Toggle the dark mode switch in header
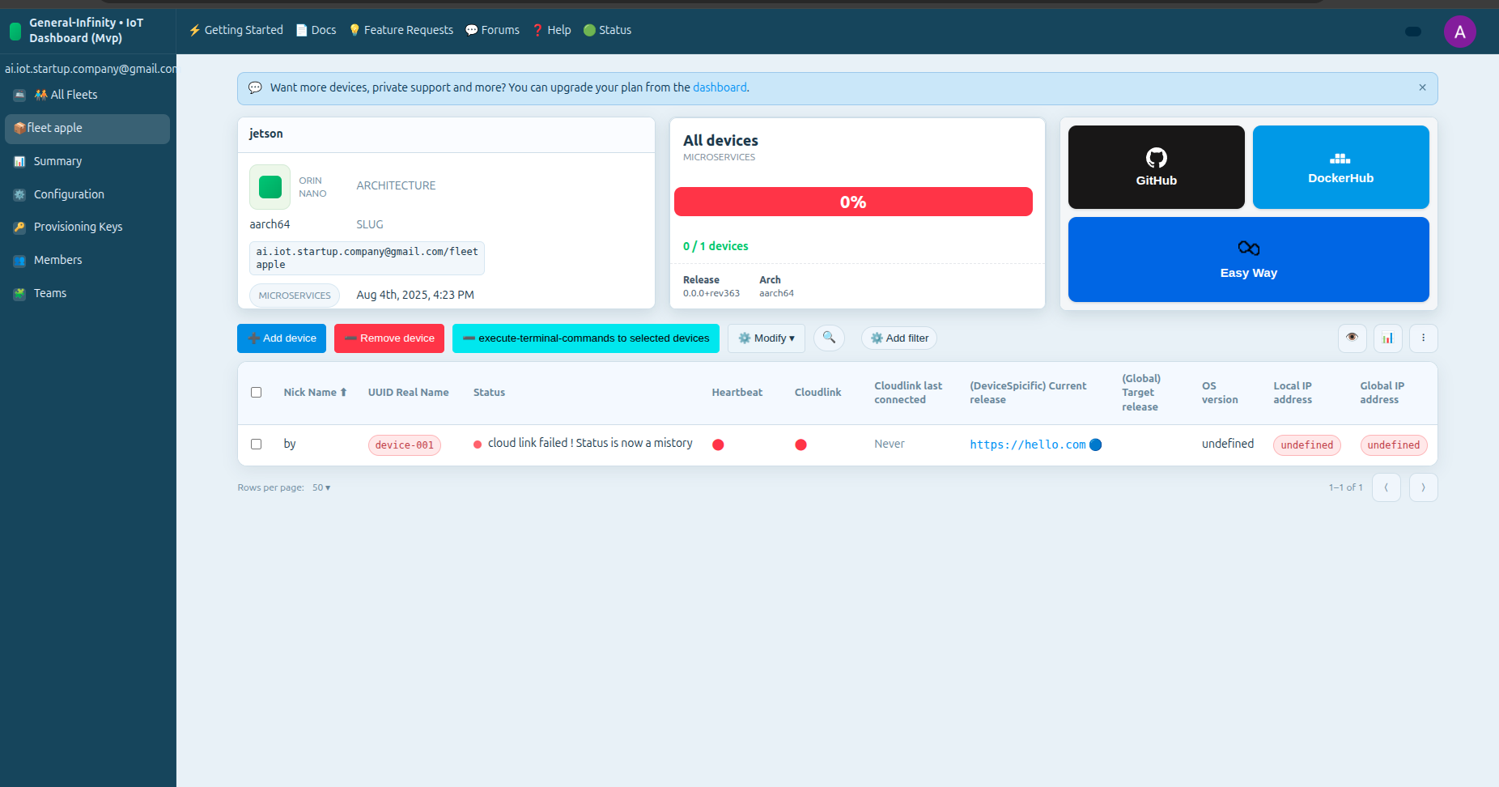Screen dimensions: 1499x787 coord(1413,32)
